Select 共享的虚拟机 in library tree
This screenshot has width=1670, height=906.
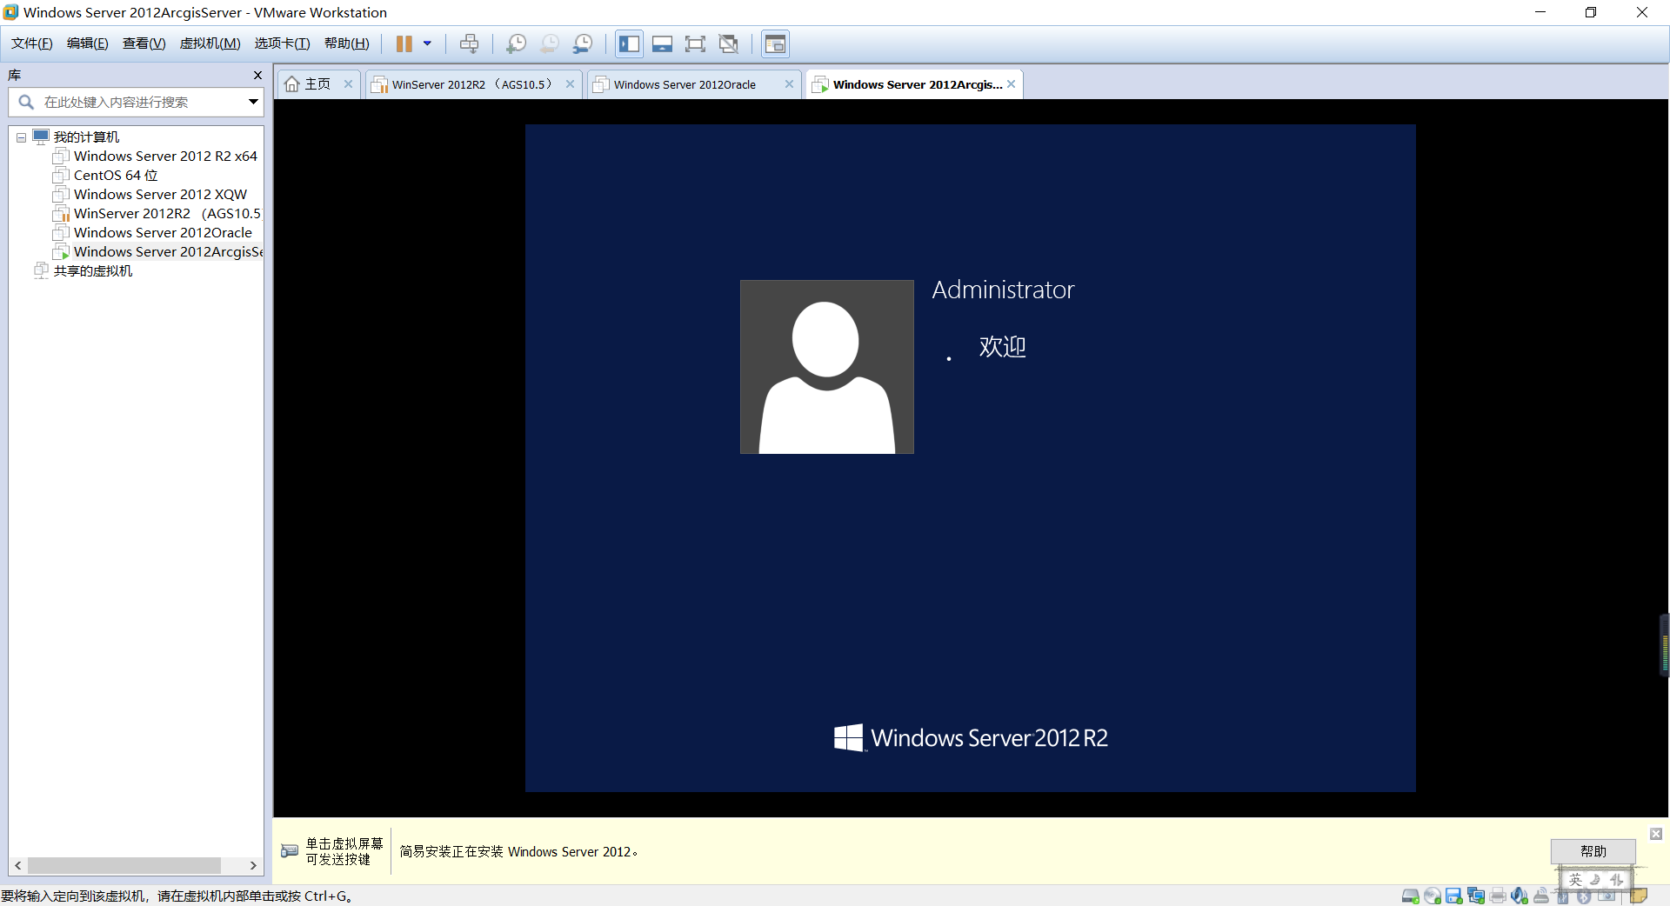93,270
